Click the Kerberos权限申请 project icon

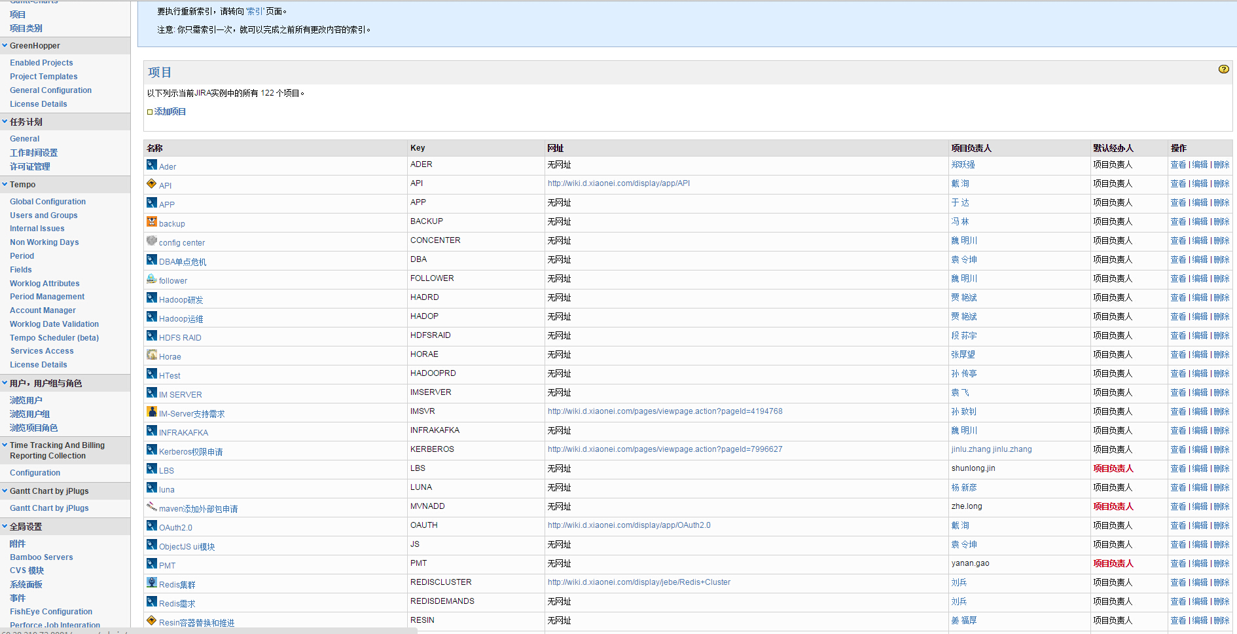pos(152,450)
